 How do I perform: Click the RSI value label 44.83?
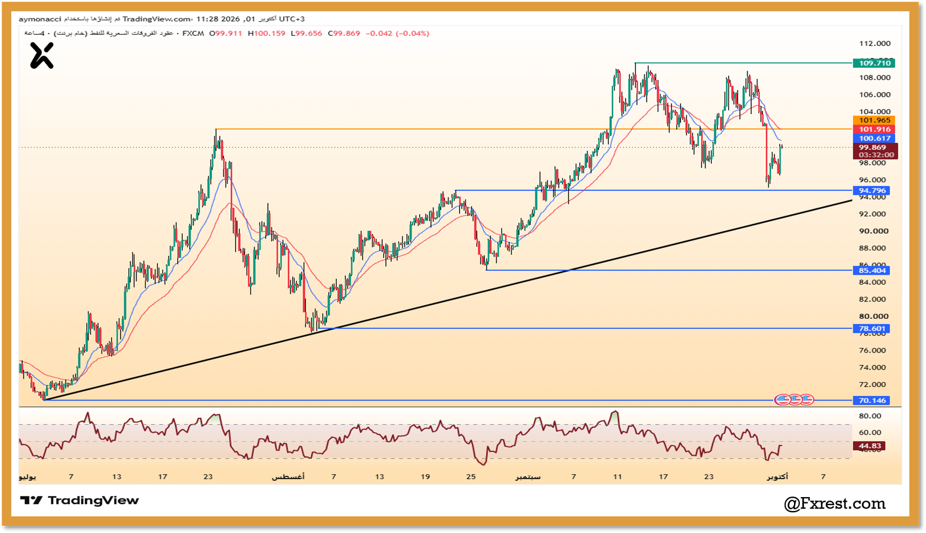click(x=869, y=446)
